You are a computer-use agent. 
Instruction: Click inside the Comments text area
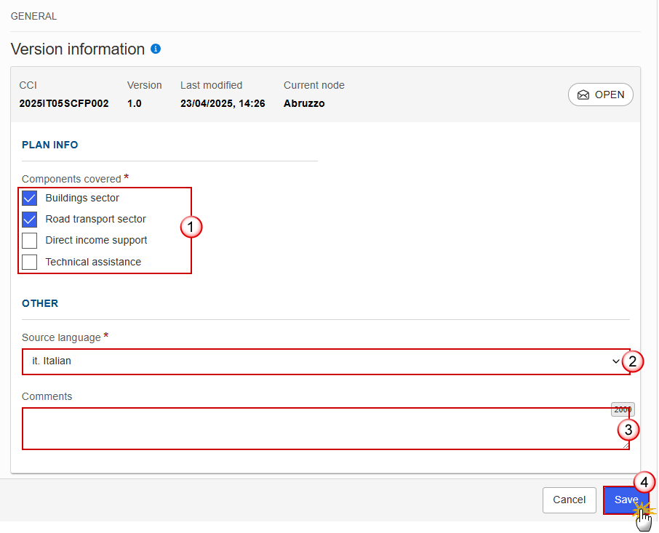pyautogui.click(x=326, y=428)
